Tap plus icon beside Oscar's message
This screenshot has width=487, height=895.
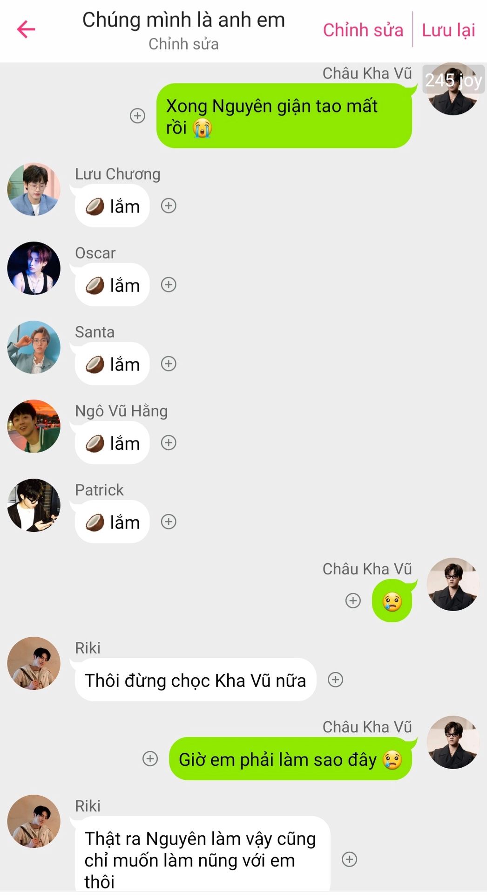tap(169, 284)
